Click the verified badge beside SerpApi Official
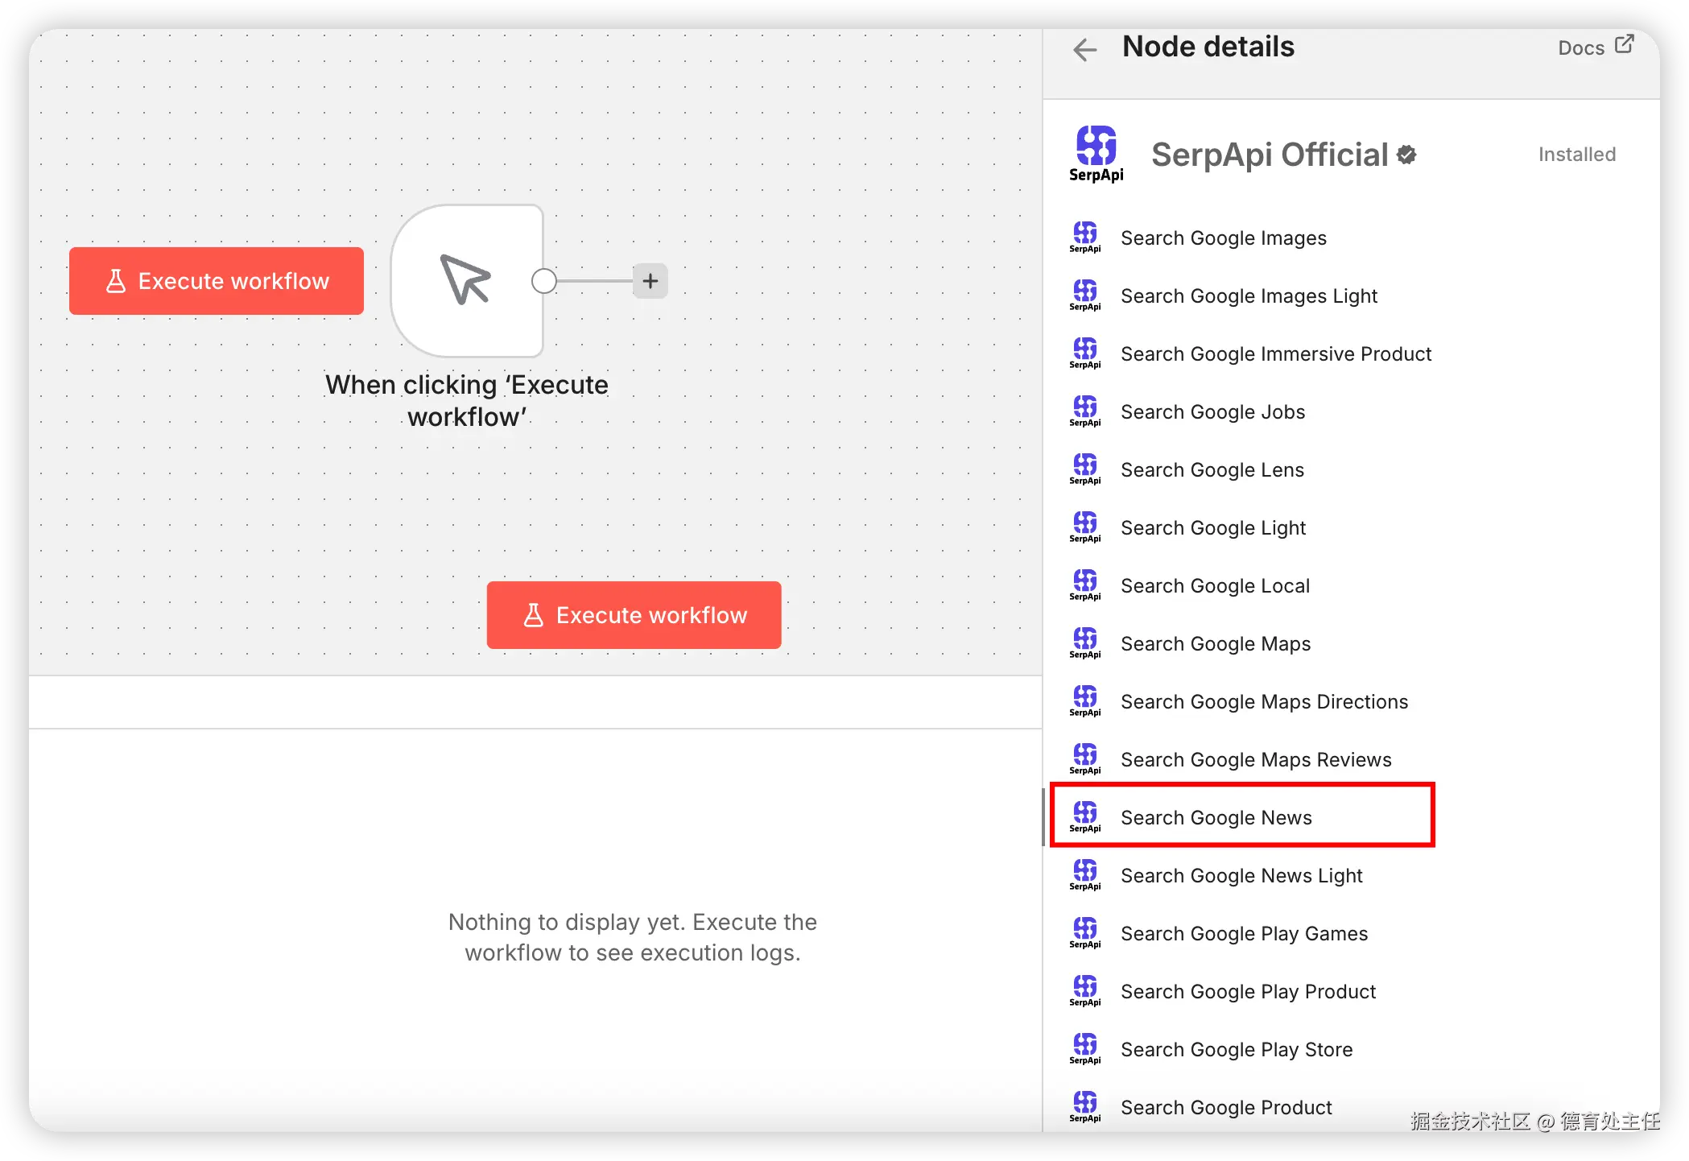Image resolution: width=1689 pixels, height=1161 pixels. click(x=1406, y=155)
